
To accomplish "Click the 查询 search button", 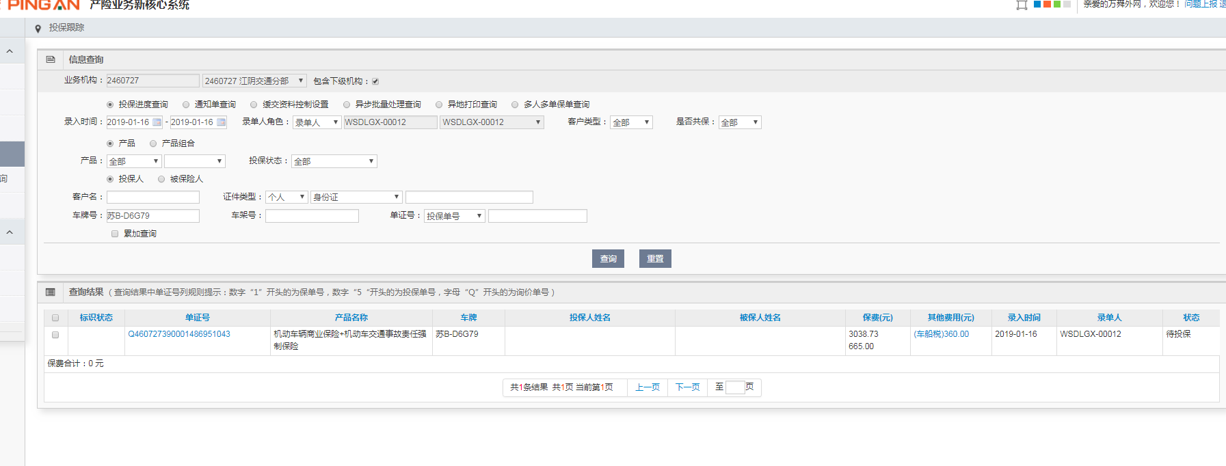I will click(x=608, y=258).
